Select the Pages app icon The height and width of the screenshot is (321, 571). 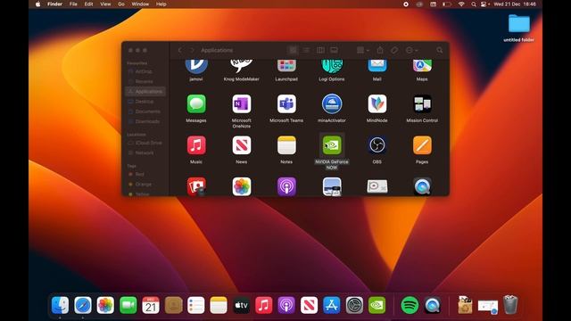[422, 145]
